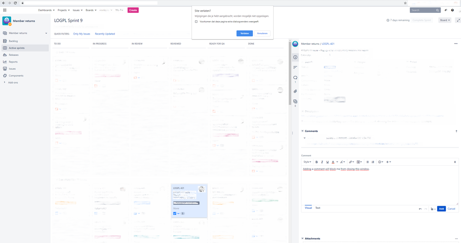Collapse the Attachments section

pyautogui.click(x=303, y=238)
